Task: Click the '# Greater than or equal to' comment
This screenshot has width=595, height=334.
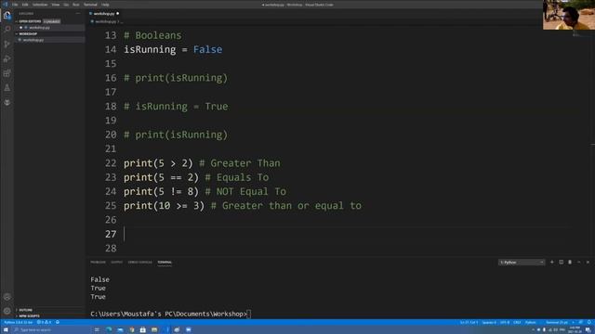Action: click(286, 206)
